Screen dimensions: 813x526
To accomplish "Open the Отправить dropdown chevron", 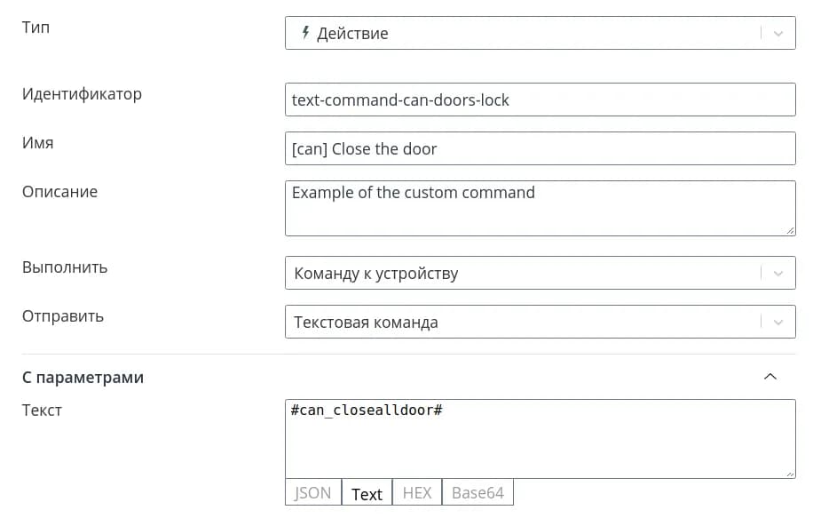I will 778,323.
